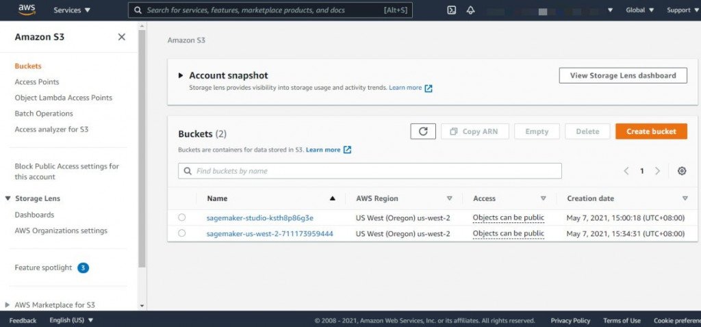Image resolution: width=701 pixels, height=327 pixels.
Task: Click the AWS top search box
Action: point(270,10)
